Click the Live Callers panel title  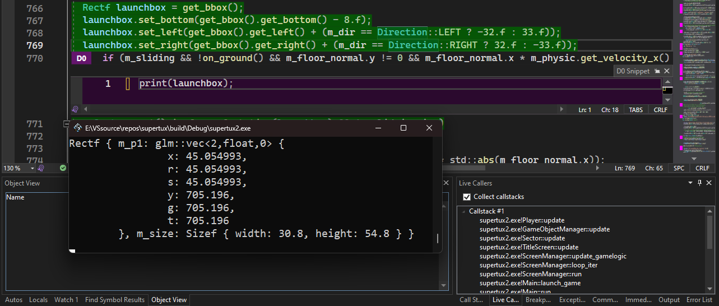[475, 183]
